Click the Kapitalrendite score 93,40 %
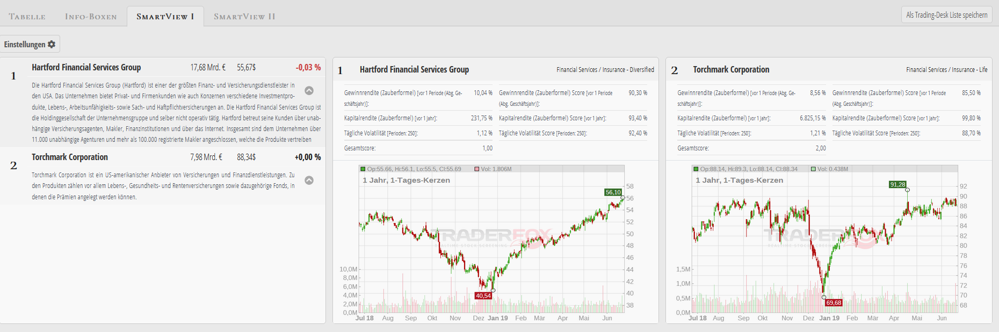 coord(638,118)
